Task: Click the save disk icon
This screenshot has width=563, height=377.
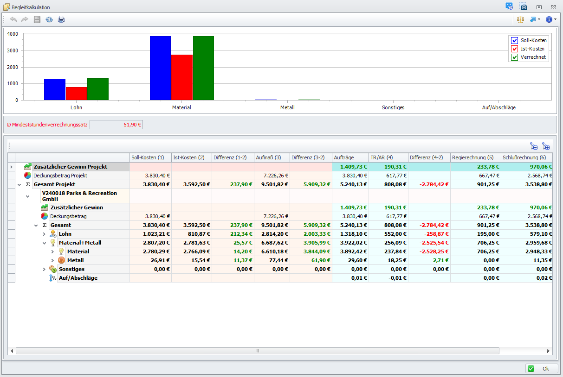Action: click(x=37, y=19)
